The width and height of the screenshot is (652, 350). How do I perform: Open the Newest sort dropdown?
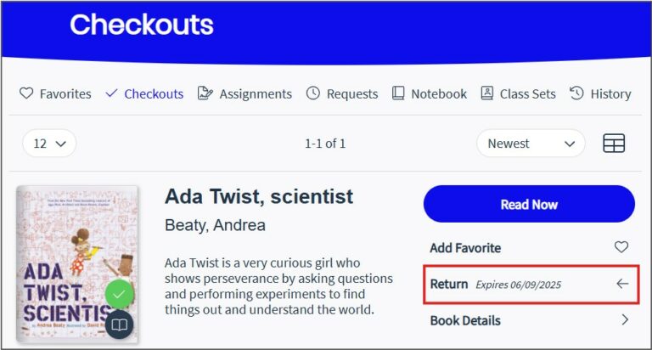click(x=531, y=144)
